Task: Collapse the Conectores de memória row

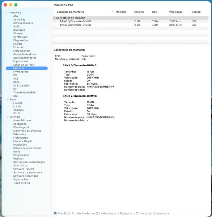Action: pos(54,18)
